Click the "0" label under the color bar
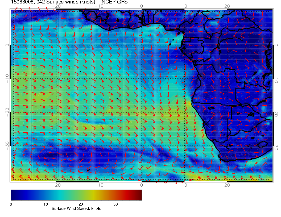 11,204
